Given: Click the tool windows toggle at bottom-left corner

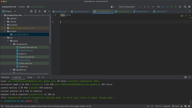Looking at the screenshot, I should click(2, 106).
